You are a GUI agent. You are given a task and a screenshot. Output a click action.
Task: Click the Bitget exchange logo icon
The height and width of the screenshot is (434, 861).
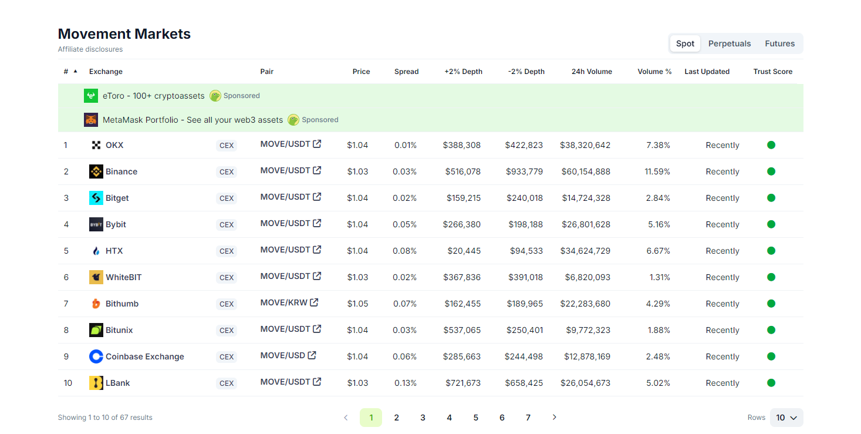(x=96, y=198)
